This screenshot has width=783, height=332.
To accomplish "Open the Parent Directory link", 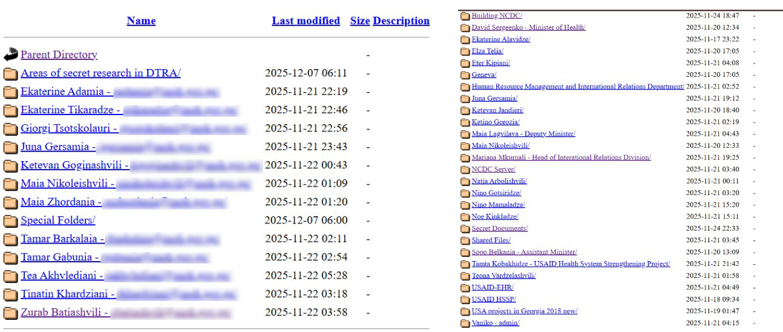I will pyautogui.click(x=59, y=55).
